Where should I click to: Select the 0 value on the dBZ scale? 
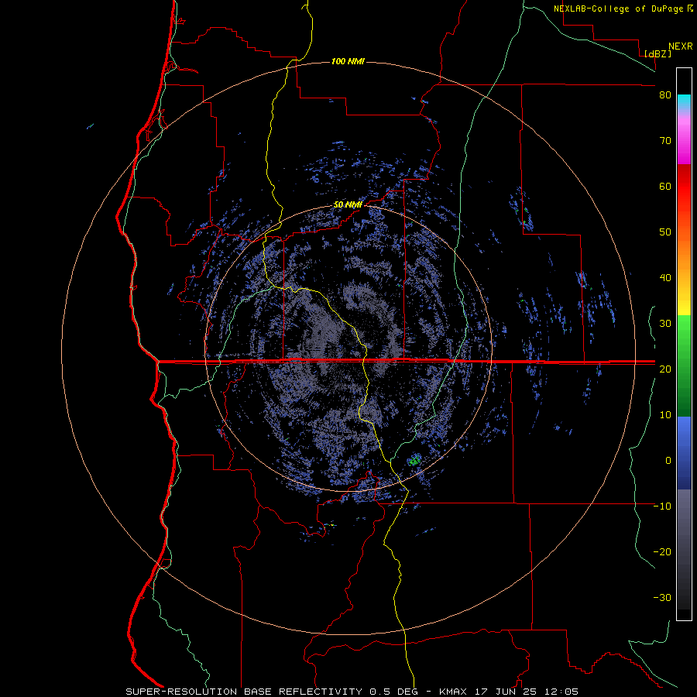tap(668, 461)
